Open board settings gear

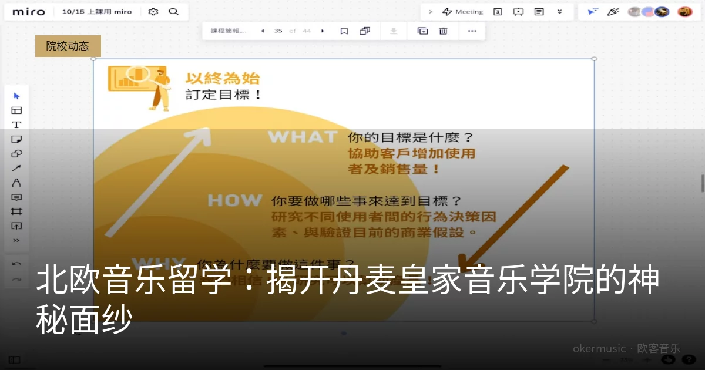click(x=153, y=12)
